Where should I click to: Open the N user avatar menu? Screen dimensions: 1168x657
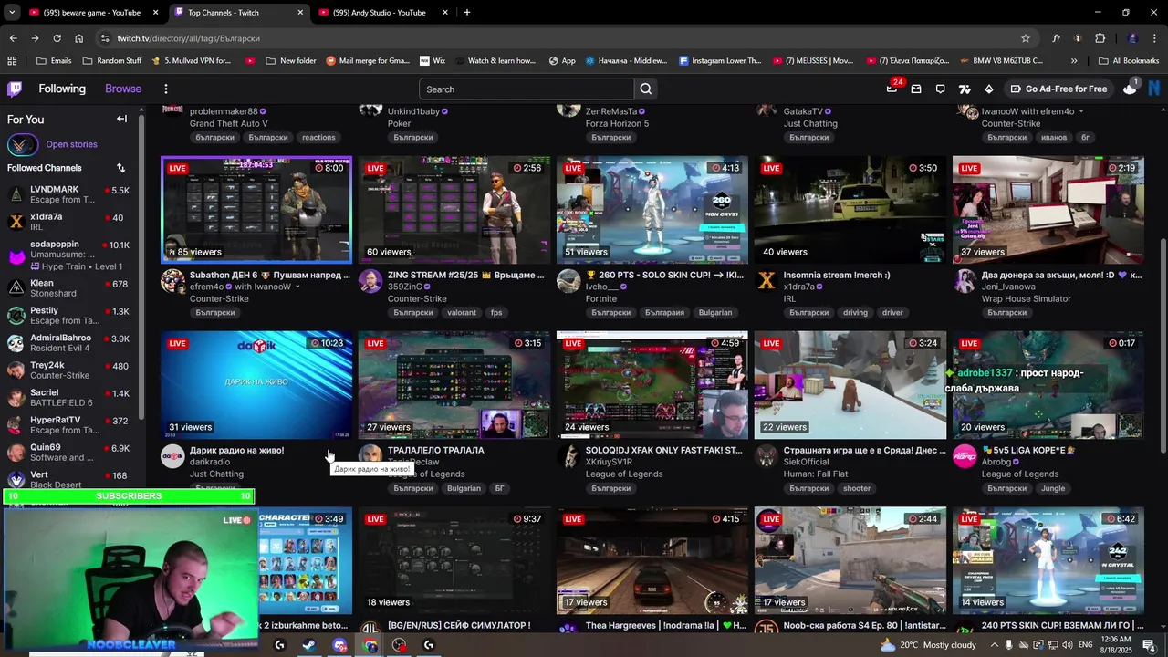[1154, 89]
